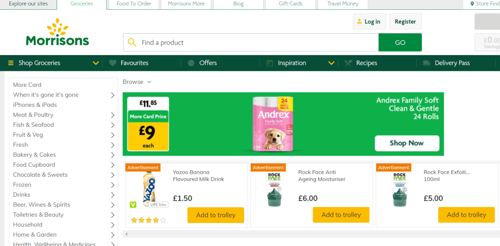The width and height of the screenshot is (500, 246).
Task: Click the Favourites heart icon
Action: click(x=112, y=63)
